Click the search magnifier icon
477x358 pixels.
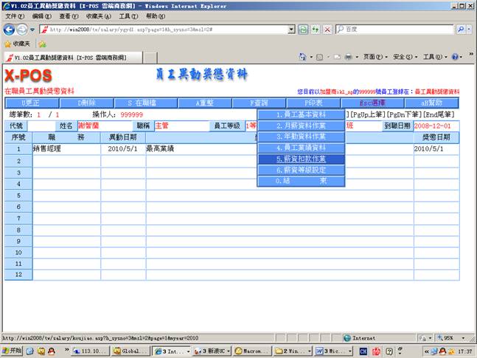pos(462,30)
